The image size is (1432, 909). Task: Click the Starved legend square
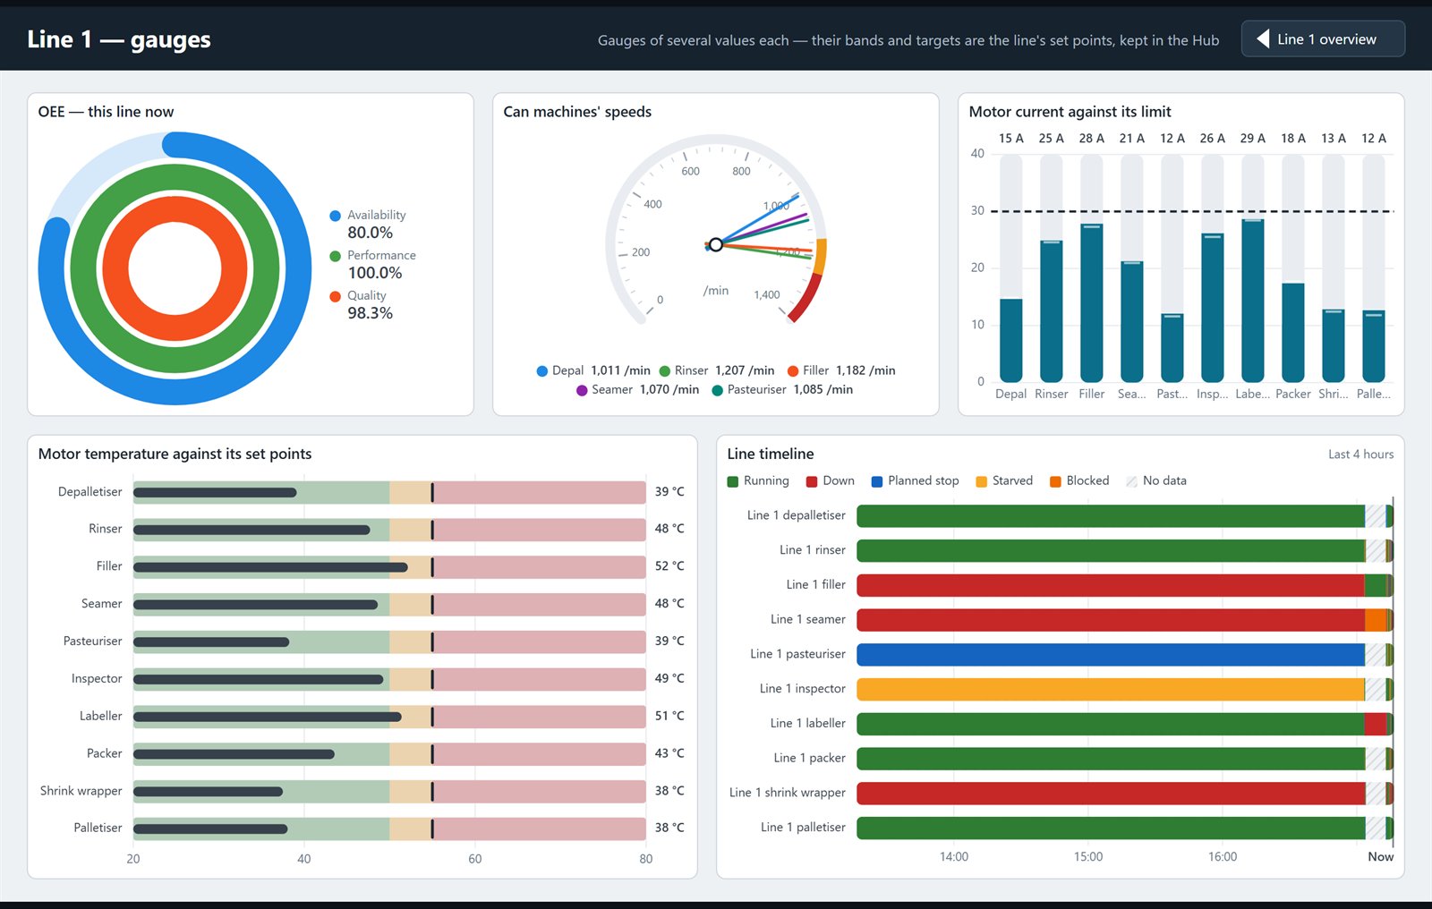click(982, 481)
